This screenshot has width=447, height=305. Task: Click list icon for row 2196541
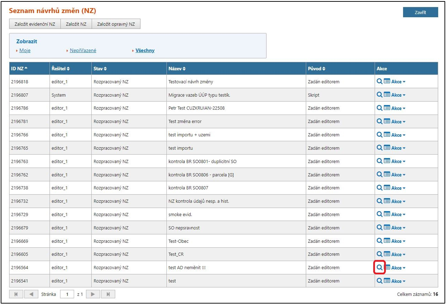click(387, 281)
